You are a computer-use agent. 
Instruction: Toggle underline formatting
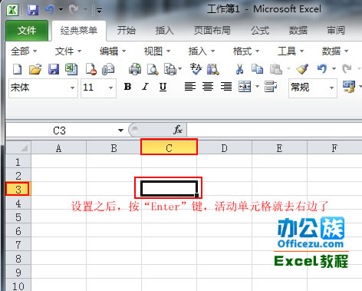[163, 87]
